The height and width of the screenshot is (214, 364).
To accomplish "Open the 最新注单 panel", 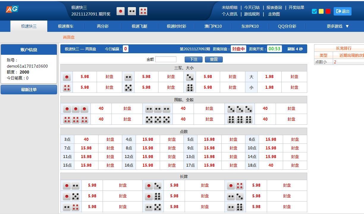I will point(29,90).
